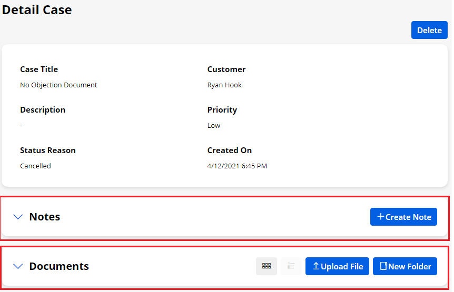The width and height of the screenshot is (454, 292).
Task: Click the Upload File button
Action: pos(338,266)
